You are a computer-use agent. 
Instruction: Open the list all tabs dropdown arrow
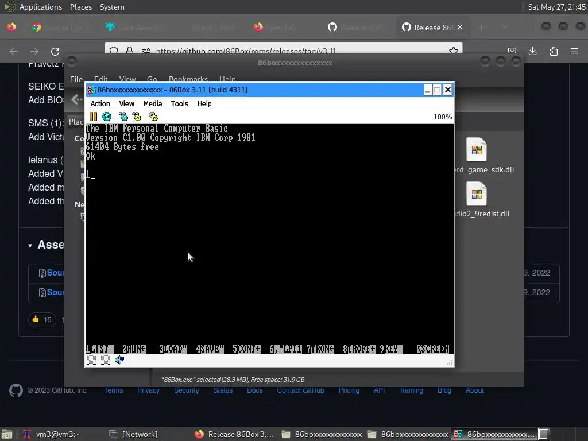505,28
